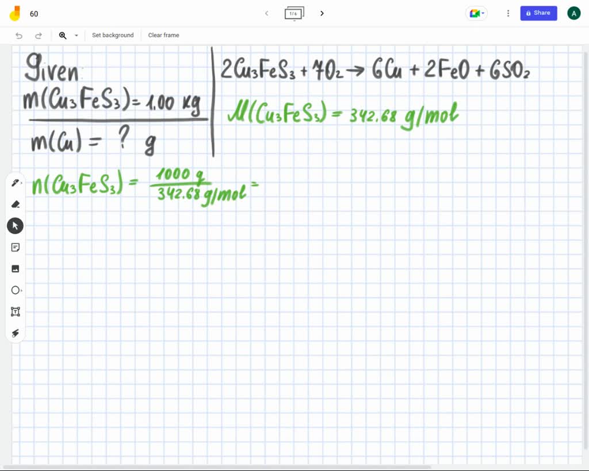Open the three-dot overflow menu
589x471 pixels.
tap(508, 13)
